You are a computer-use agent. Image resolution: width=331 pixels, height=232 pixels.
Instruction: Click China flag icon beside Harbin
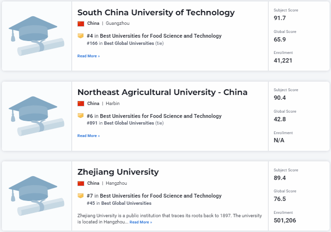tap(81, 104)
